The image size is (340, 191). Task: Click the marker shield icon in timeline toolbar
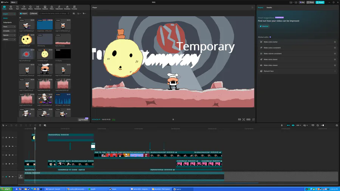(x=40, y=125)
